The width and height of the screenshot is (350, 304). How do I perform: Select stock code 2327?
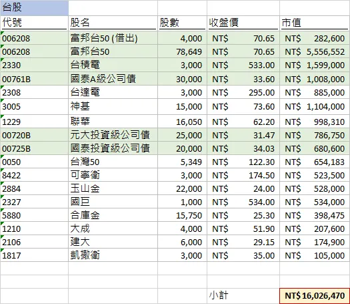pos(35,202)
